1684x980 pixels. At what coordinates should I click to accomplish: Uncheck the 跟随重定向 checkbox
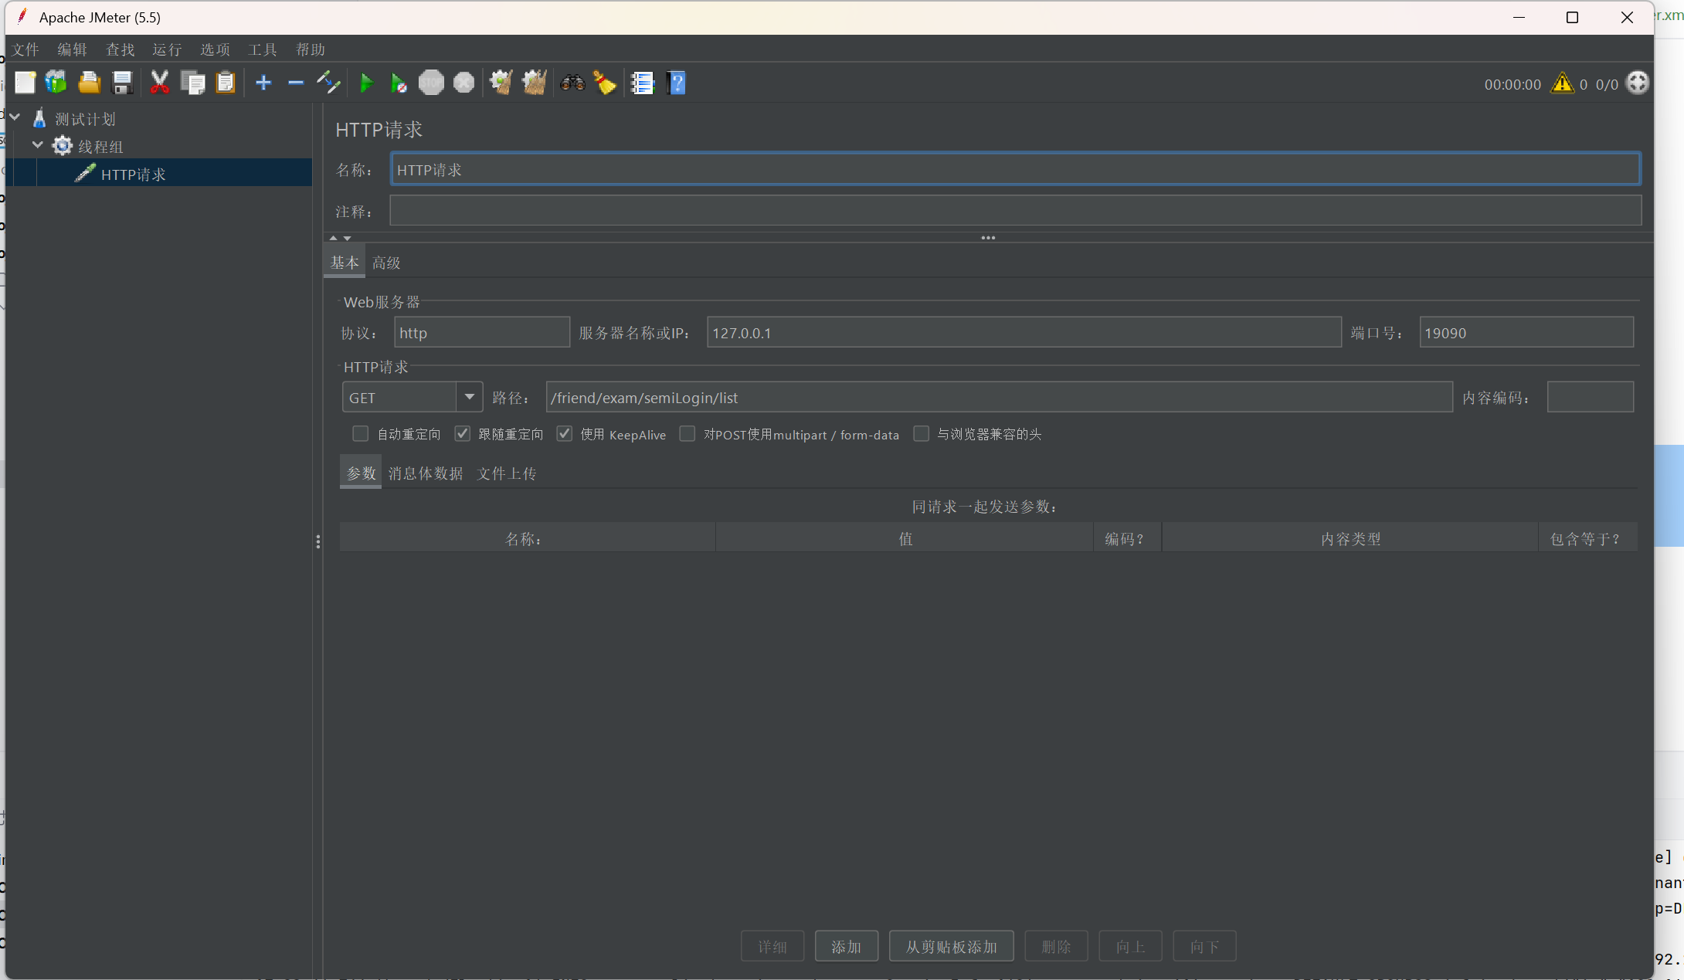[x=462, y=434]
